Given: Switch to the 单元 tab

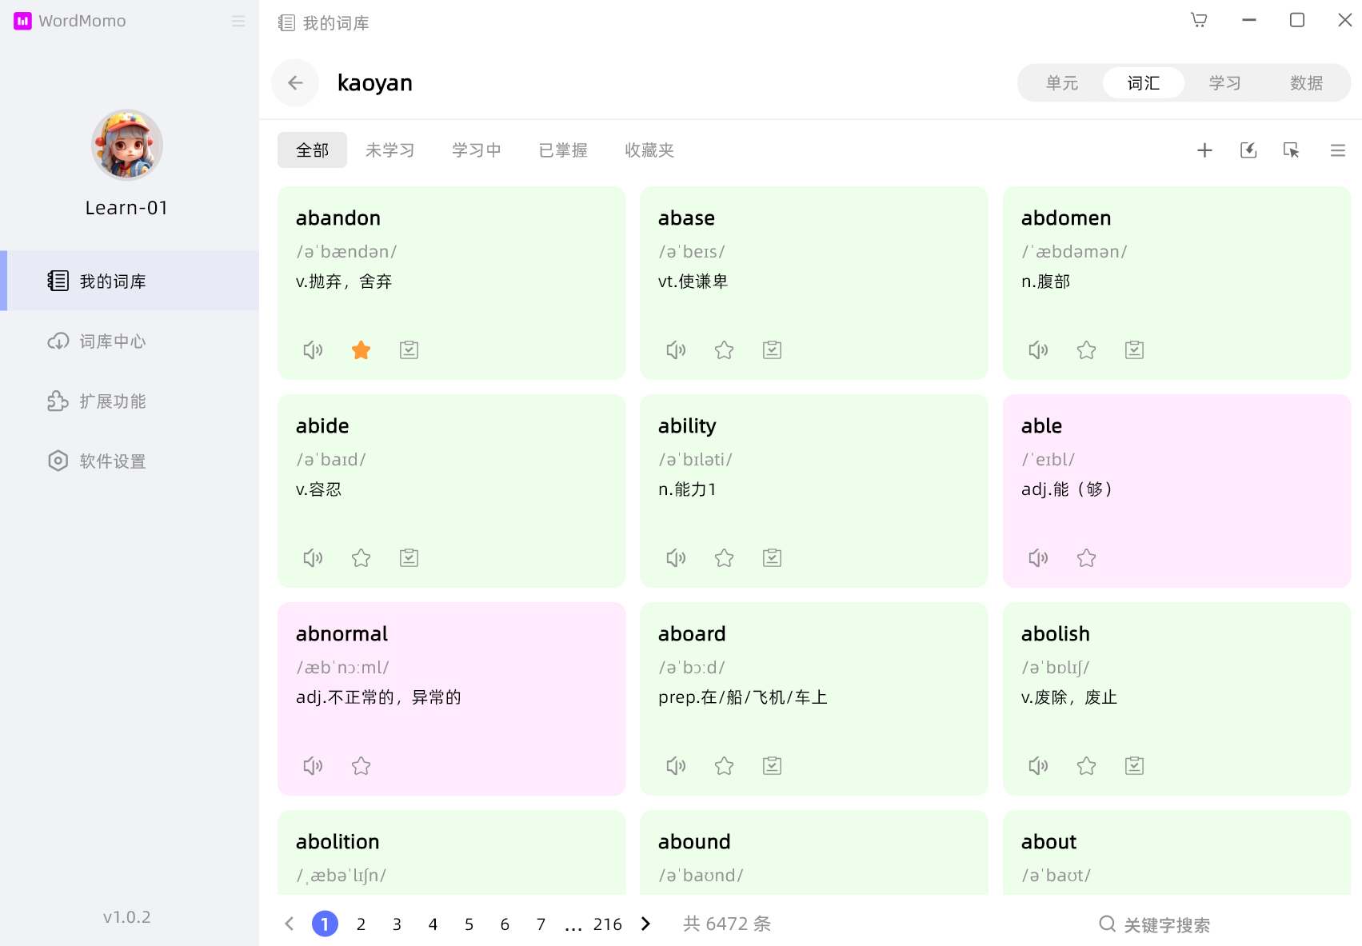Looking at the screenshot, I should point(1062,83).
